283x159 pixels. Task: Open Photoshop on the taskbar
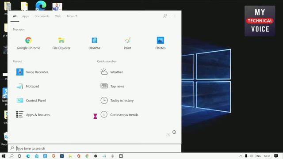coord(62,156)
